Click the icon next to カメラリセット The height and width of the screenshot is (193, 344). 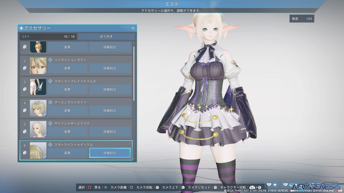click(215, 188)
